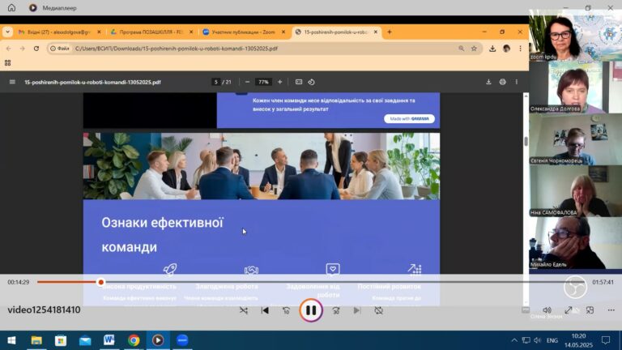Click the media player volume icon
This screenshot has height=350, width=622.
547,310
